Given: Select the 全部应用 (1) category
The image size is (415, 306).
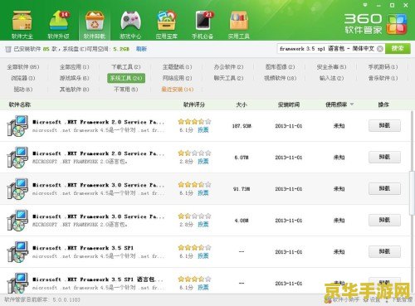Looking at the screenshot, I should click(74, 67).
